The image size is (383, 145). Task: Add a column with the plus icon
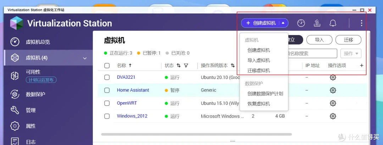pyautogui.click(x=362, y=66)
